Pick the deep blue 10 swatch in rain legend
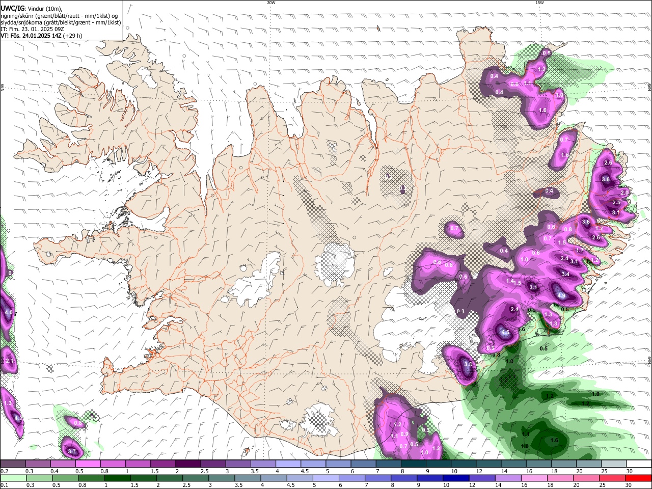 point(455,478)
